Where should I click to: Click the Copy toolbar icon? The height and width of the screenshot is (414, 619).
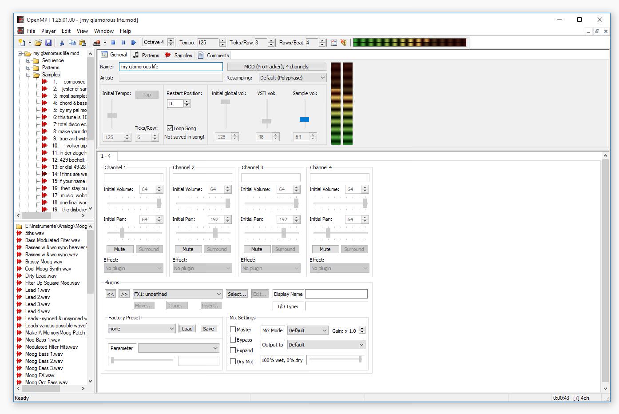tap(72, 43)
